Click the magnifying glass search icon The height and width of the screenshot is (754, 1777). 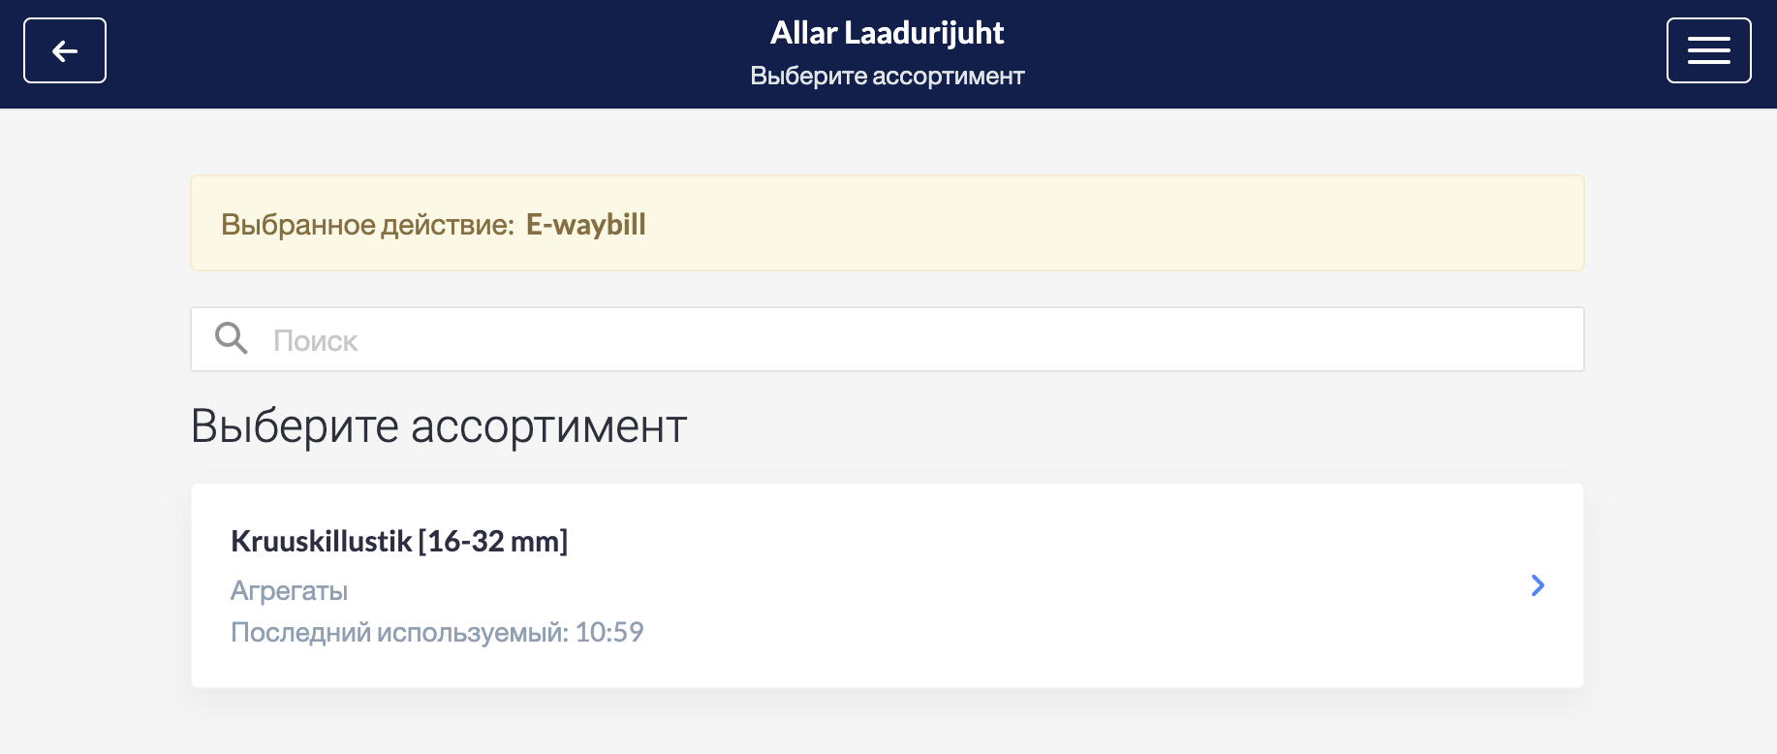[232, 338]
